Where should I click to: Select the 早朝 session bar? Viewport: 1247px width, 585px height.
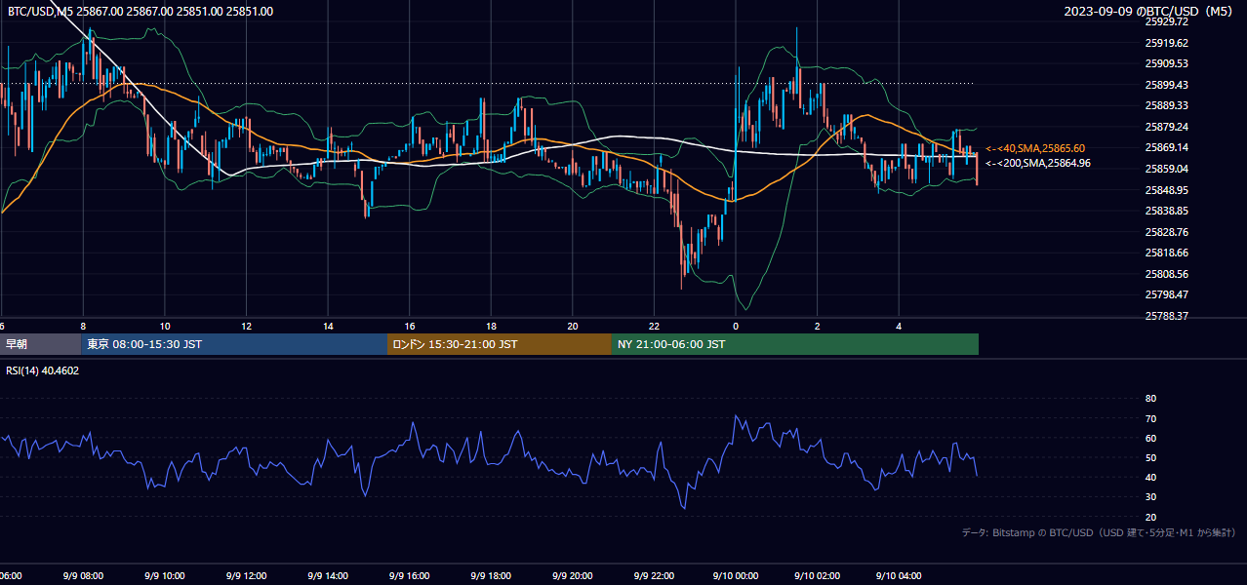(x=40, y=344)
